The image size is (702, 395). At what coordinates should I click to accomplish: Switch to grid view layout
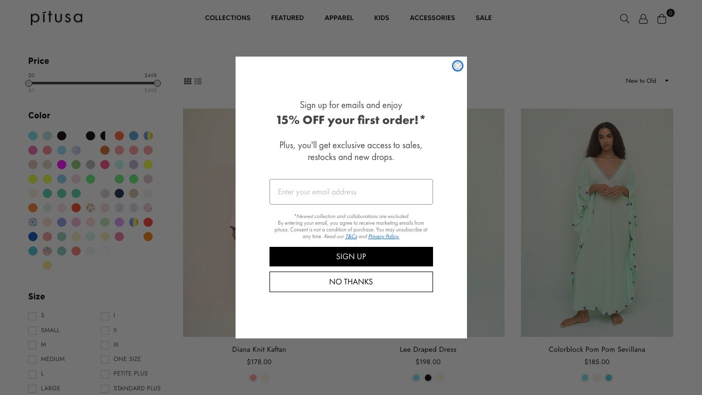coord(188,81)
